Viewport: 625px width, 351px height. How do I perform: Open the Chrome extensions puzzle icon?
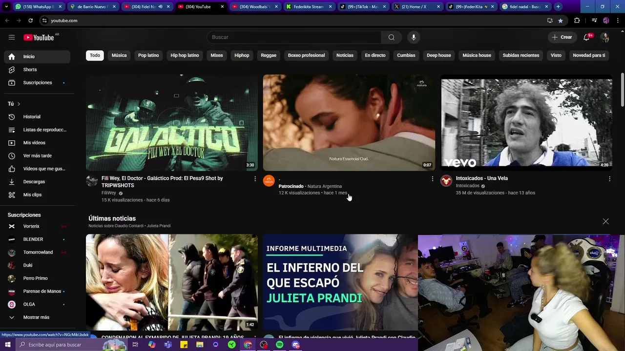tap(577, 20)
